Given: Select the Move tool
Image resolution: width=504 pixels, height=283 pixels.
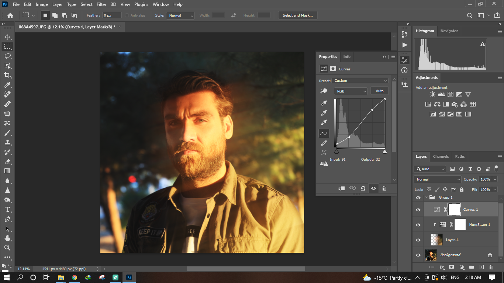Looking at the screenshot, I should click(7, 37).
